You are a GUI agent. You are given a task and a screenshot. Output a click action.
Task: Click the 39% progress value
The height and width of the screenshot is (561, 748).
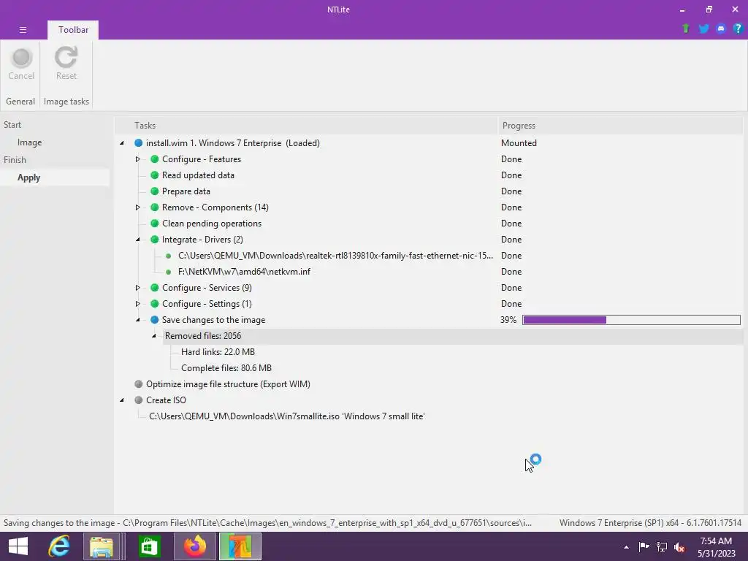click(508, 320)
